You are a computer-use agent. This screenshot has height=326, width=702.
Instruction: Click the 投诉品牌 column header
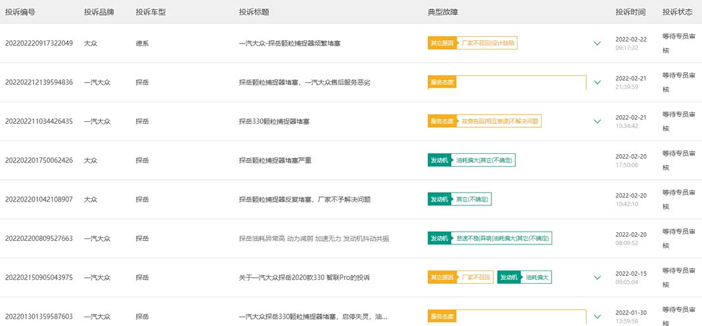tap(99, 12)
